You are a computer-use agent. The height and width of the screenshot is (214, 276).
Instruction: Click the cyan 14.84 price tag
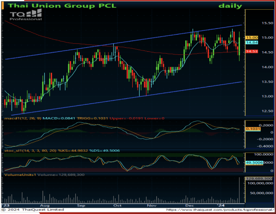(252, 43)
